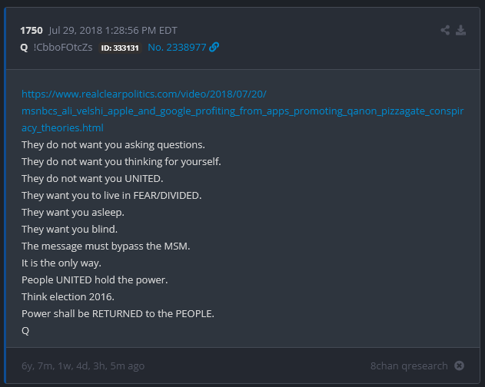Click the ID: 333131 badge
The image size is (485, 387).
click(x=119, y=48)
